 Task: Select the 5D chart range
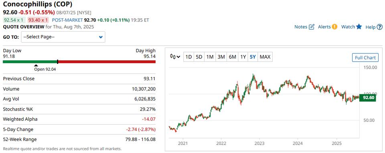pyautogui.click(x=199, y=57)
